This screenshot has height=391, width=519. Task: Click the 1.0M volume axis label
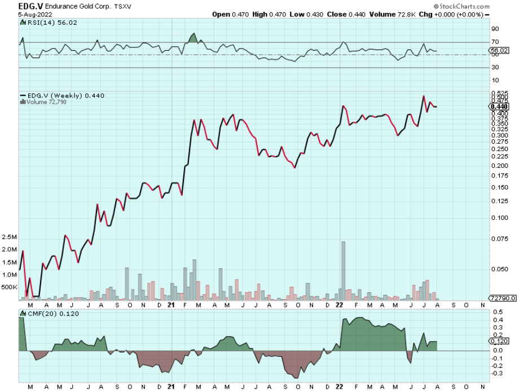click(x=9, y=275)
